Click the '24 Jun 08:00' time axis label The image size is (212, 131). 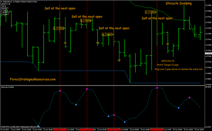click(135, 130)
